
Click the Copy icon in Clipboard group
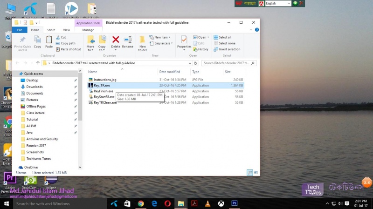[37, 41]
